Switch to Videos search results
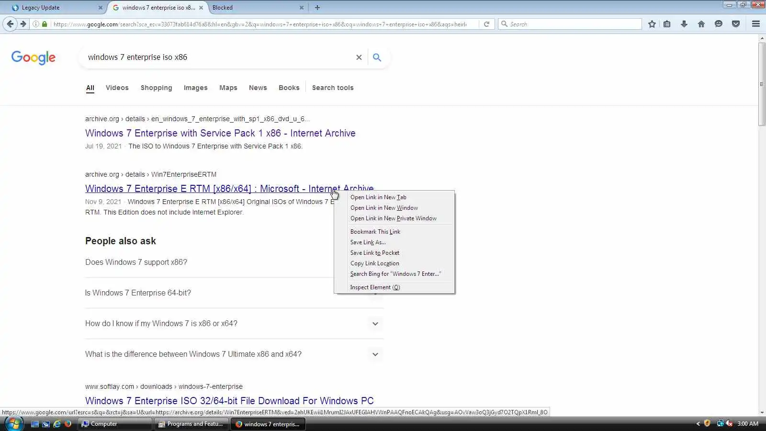 click(x=117, y=88)
